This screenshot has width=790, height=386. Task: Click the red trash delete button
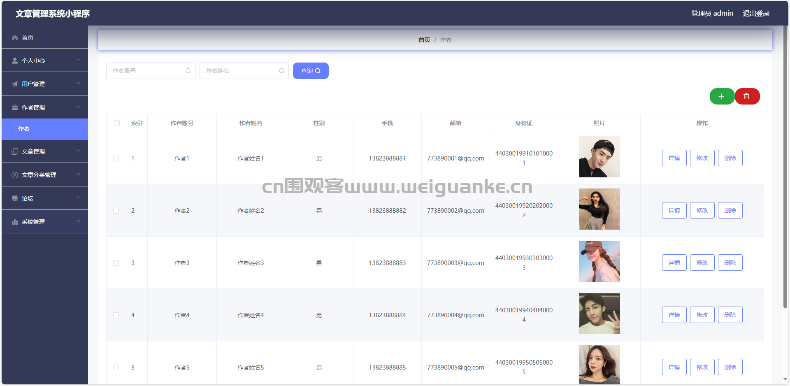(x=747, y=96)
